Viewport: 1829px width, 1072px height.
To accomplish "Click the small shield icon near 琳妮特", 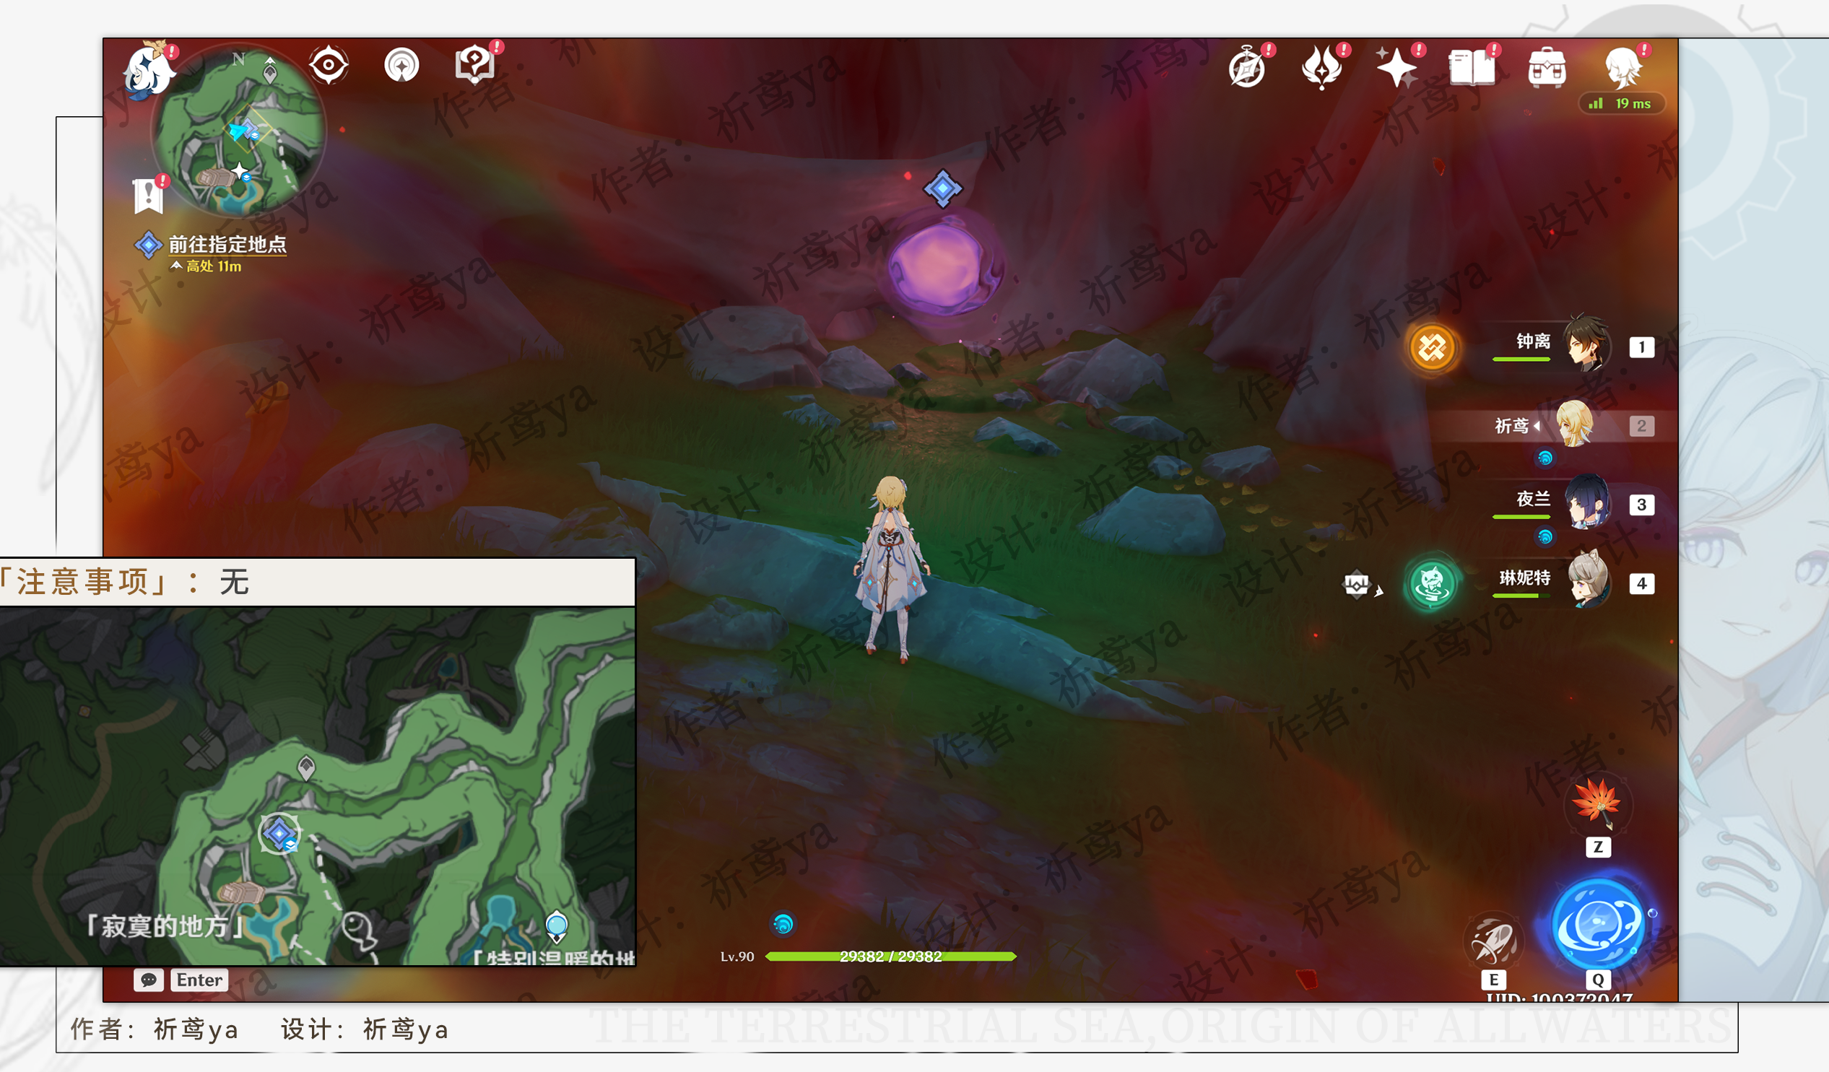I will tap(1357, 584).
